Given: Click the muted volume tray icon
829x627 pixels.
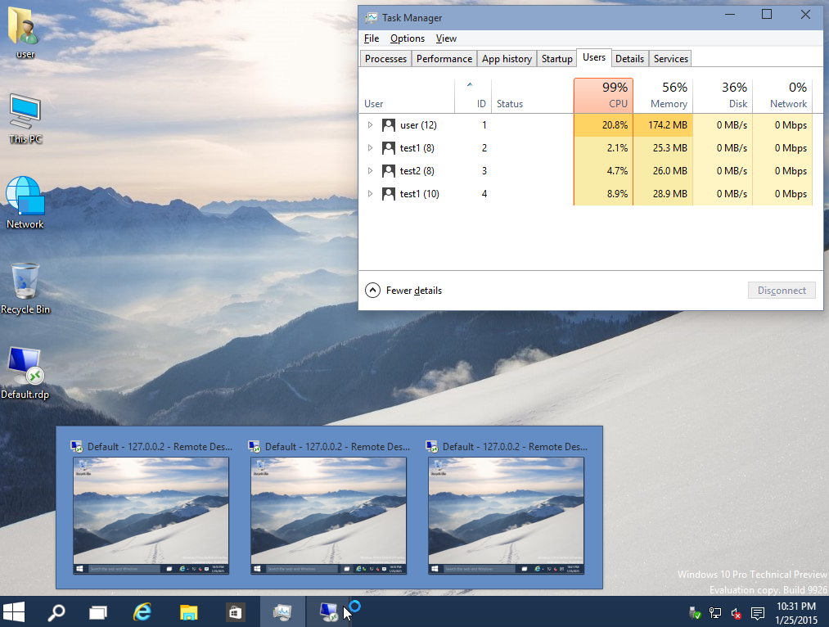Looking at the screenshot, I should [736, 612].
